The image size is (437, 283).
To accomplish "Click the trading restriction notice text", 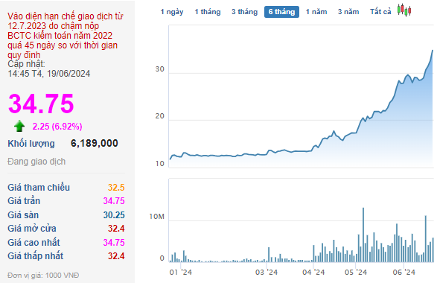I will click(x=65, y=35).
